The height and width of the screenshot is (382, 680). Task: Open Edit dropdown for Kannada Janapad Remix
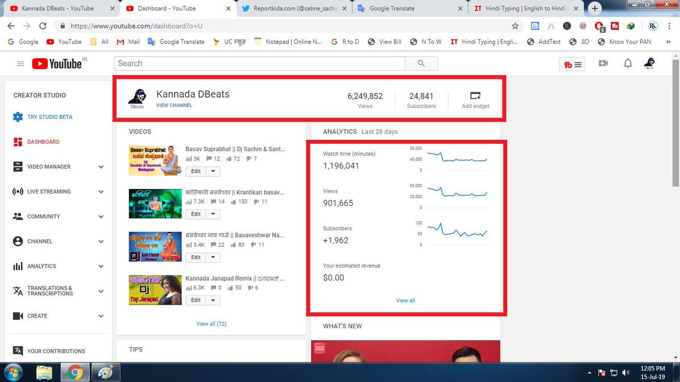pos(213,300)
